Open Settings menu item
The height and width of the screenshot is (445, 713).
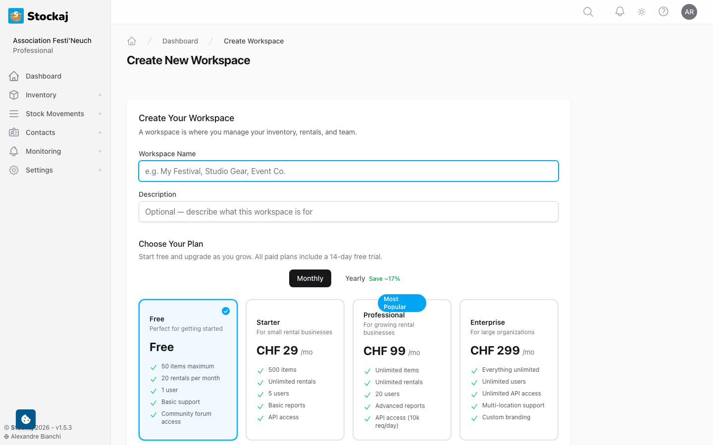point(55,170)
